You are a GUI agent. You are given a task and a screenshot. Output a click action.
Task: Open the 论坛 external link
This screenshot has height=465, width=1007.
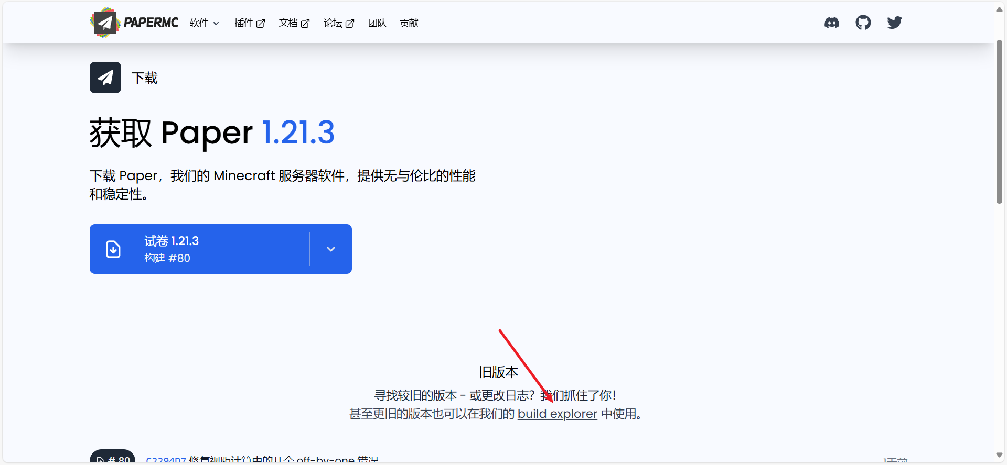click(x=339, y=23)
